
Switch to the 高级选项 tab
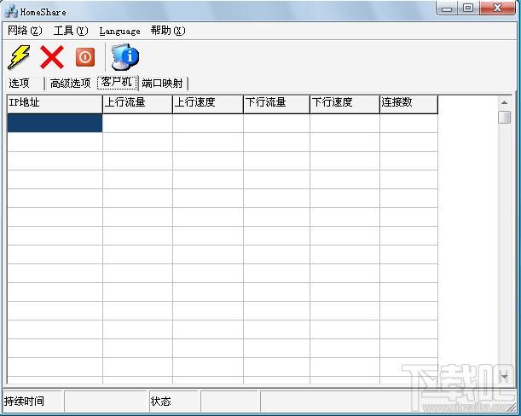(71, 83)
